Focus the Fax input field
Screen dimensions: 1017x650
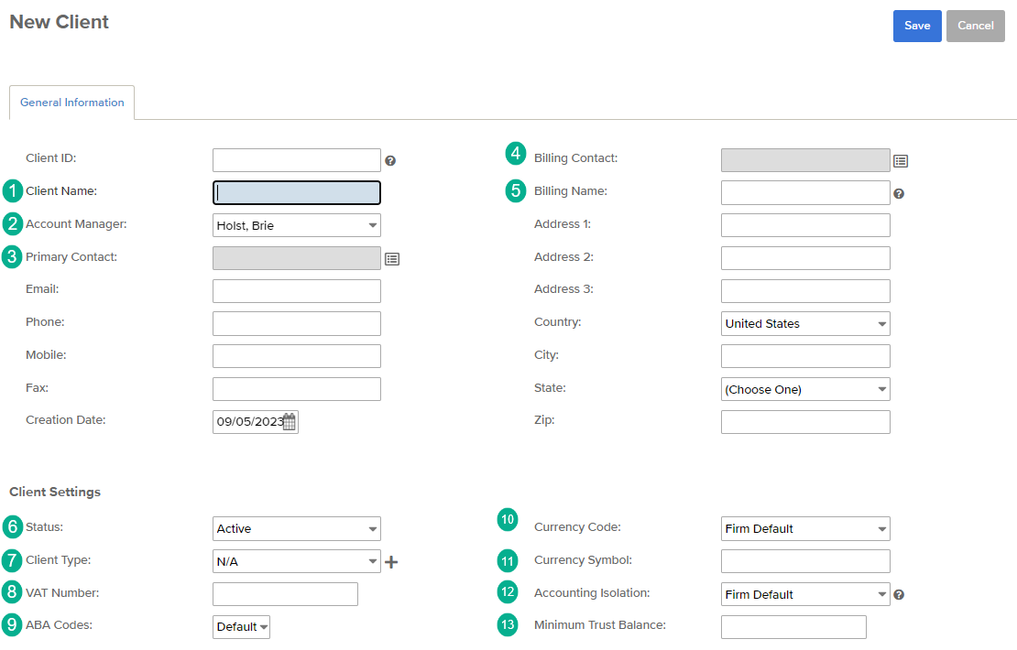tap(297, 389)
